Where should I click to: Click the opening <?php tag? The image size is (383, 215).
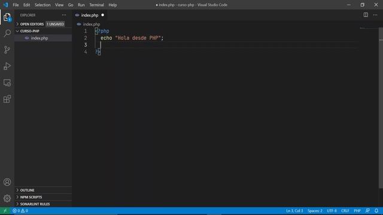click(102, 31)
